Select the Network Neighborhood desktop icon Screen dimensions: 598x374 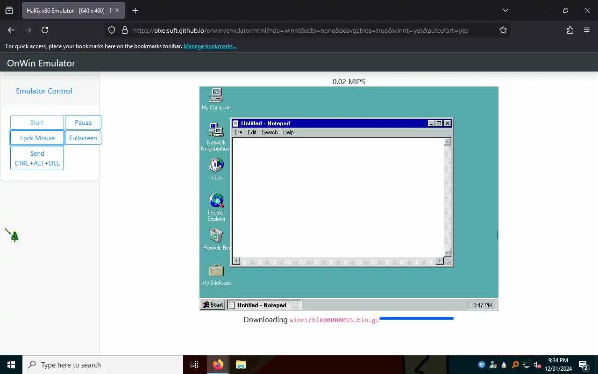[x=216, y=137]
